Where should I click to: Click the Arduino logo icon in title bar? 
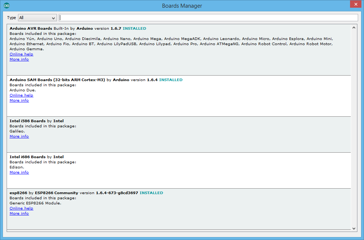(7, 6)
